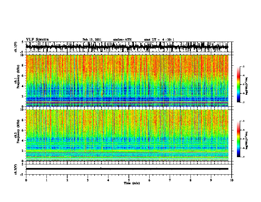The width and height of the screenshot is (261, 202).
Task: Click the "-3" value on ch.1 color bar
Action: (x=243, y=66)
